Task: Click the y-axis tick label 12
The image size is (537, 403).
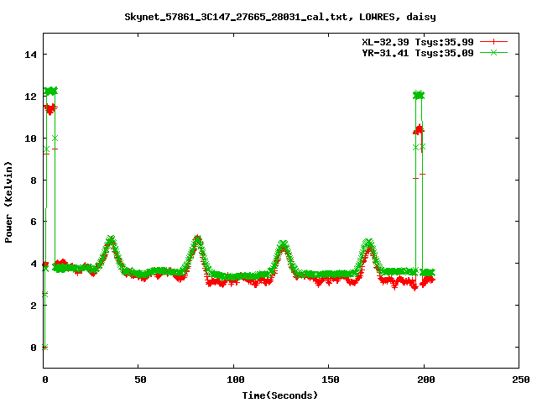Action: pos(30,97)
